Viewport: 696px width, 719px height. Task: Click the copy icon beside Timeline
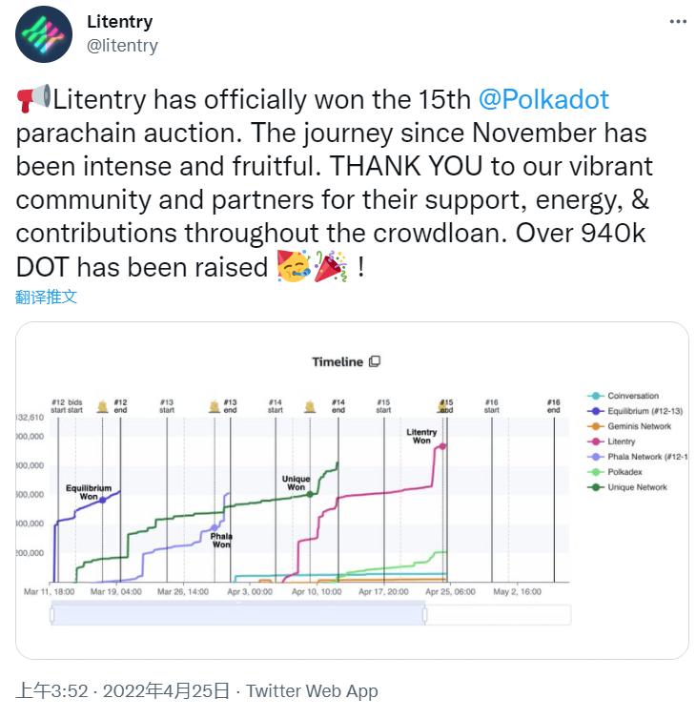click(375, 361)
